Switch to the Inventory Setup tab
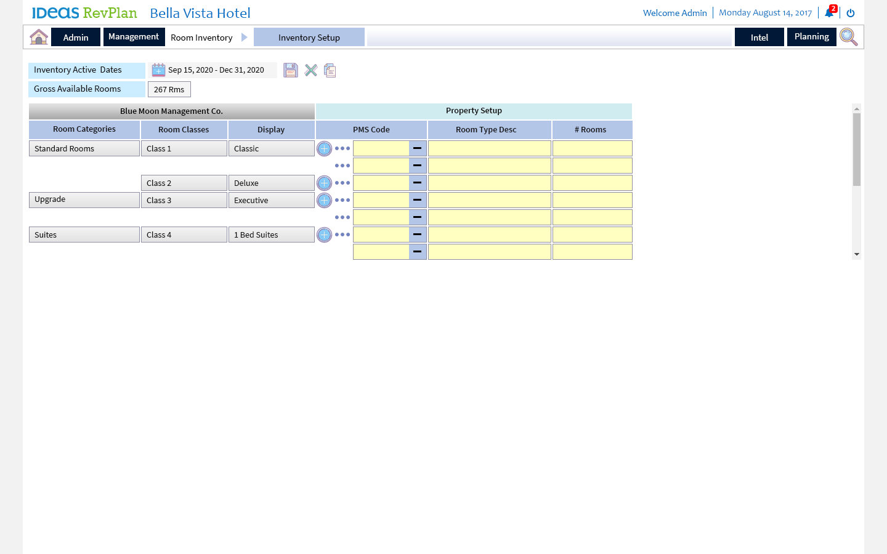Image resolution: width=887 pixels, height=554 pixels. point(309,38)
